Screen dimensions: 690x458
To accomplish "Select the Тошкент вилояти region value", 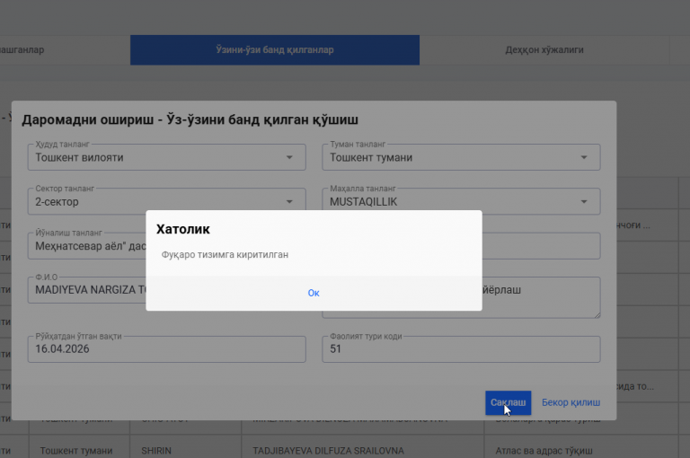I will (79, 157).
